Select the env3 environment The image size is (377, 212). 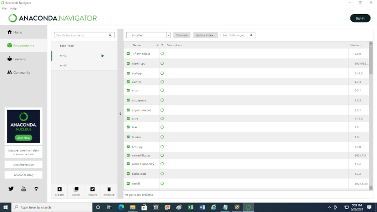84,66
